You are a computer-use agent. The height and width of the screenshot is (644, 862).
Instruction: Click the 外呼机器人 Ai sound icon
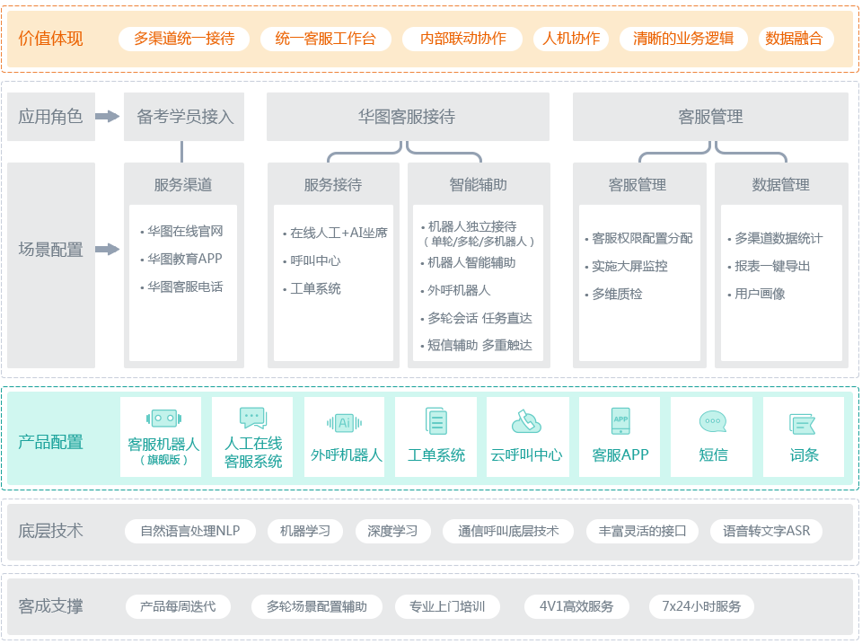pos(344,423)
